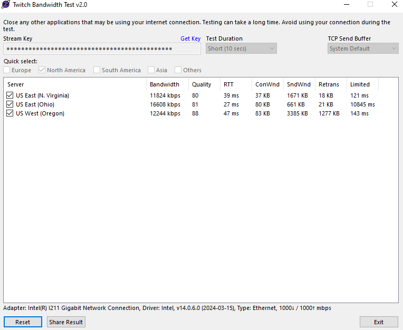
Task: Open the Test Duration dropdown
Action: 241,48
